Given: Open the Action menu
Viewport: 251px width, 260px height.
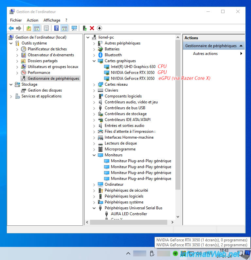Looking at the screenshot, I should (x=32, y=20).
